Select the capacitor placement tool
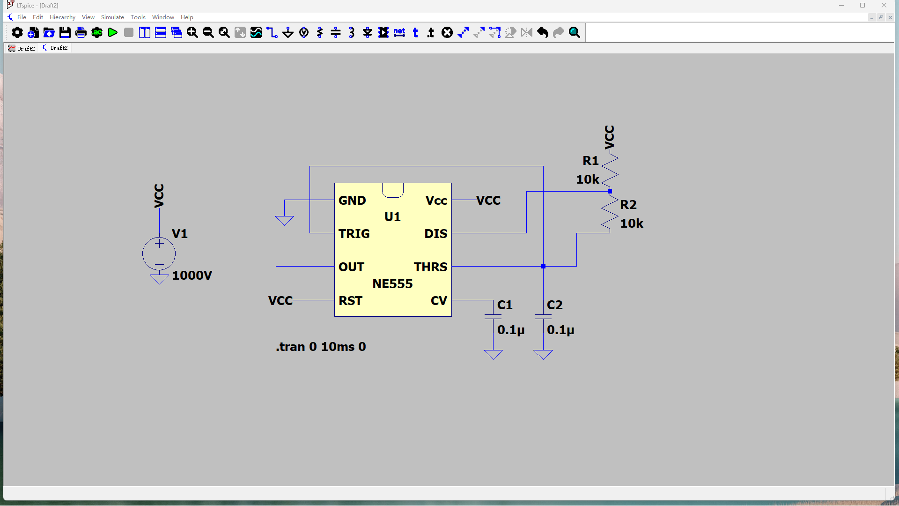 point(336,32)
